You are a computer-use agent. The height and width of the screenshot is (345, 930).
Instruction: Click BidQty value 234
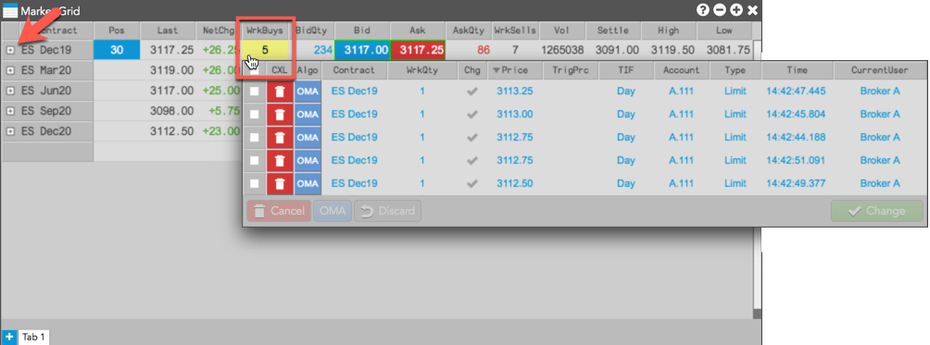tap(322, 50)
